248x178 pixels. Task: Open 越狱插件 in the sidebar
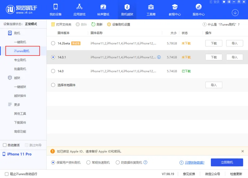click(20, 96)
